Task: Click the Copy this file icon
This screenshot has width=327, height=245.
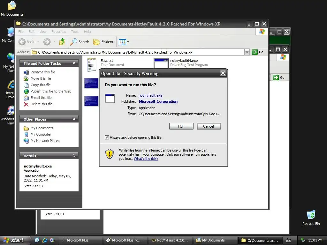Action: pyautogui.click(x=26, y=85)
